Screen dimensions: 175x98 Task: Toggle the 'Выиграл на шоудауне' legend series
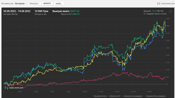tap(132, 96)
